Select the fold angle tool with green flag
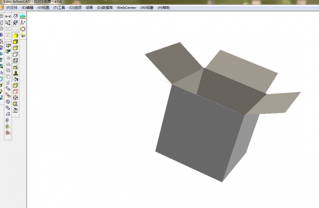This screenshot has height=208, width=319. pos(8,51)
